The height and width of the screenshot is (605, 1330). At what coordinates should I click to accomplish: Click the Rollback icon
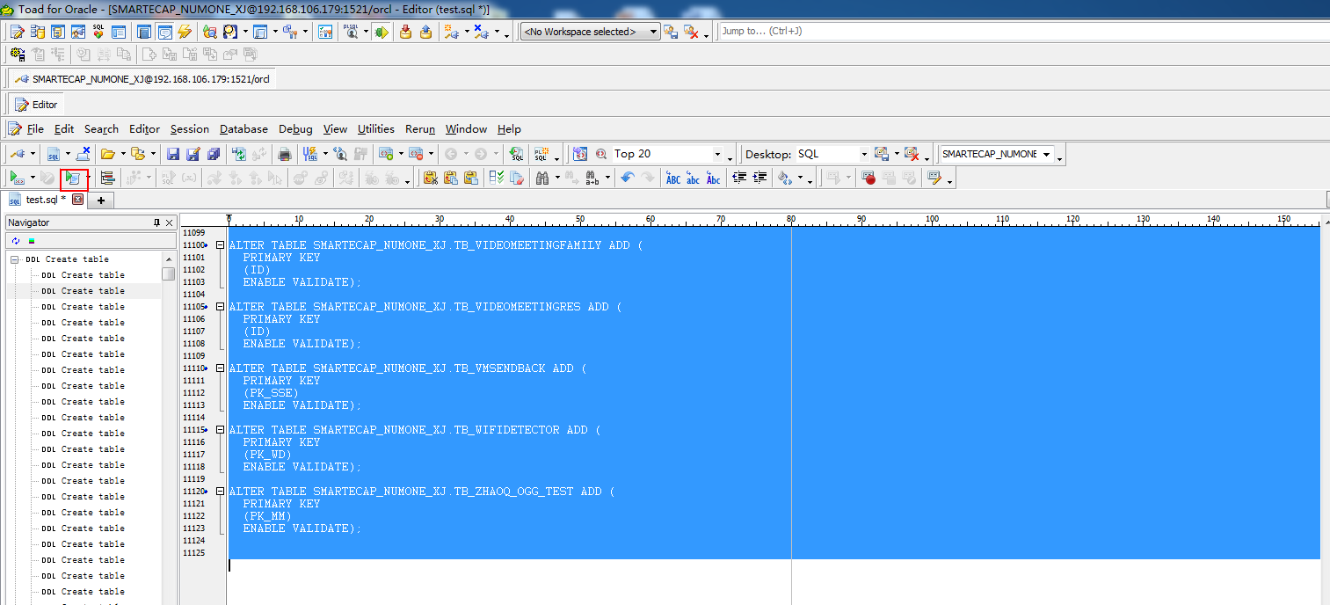tap(425, 32)
